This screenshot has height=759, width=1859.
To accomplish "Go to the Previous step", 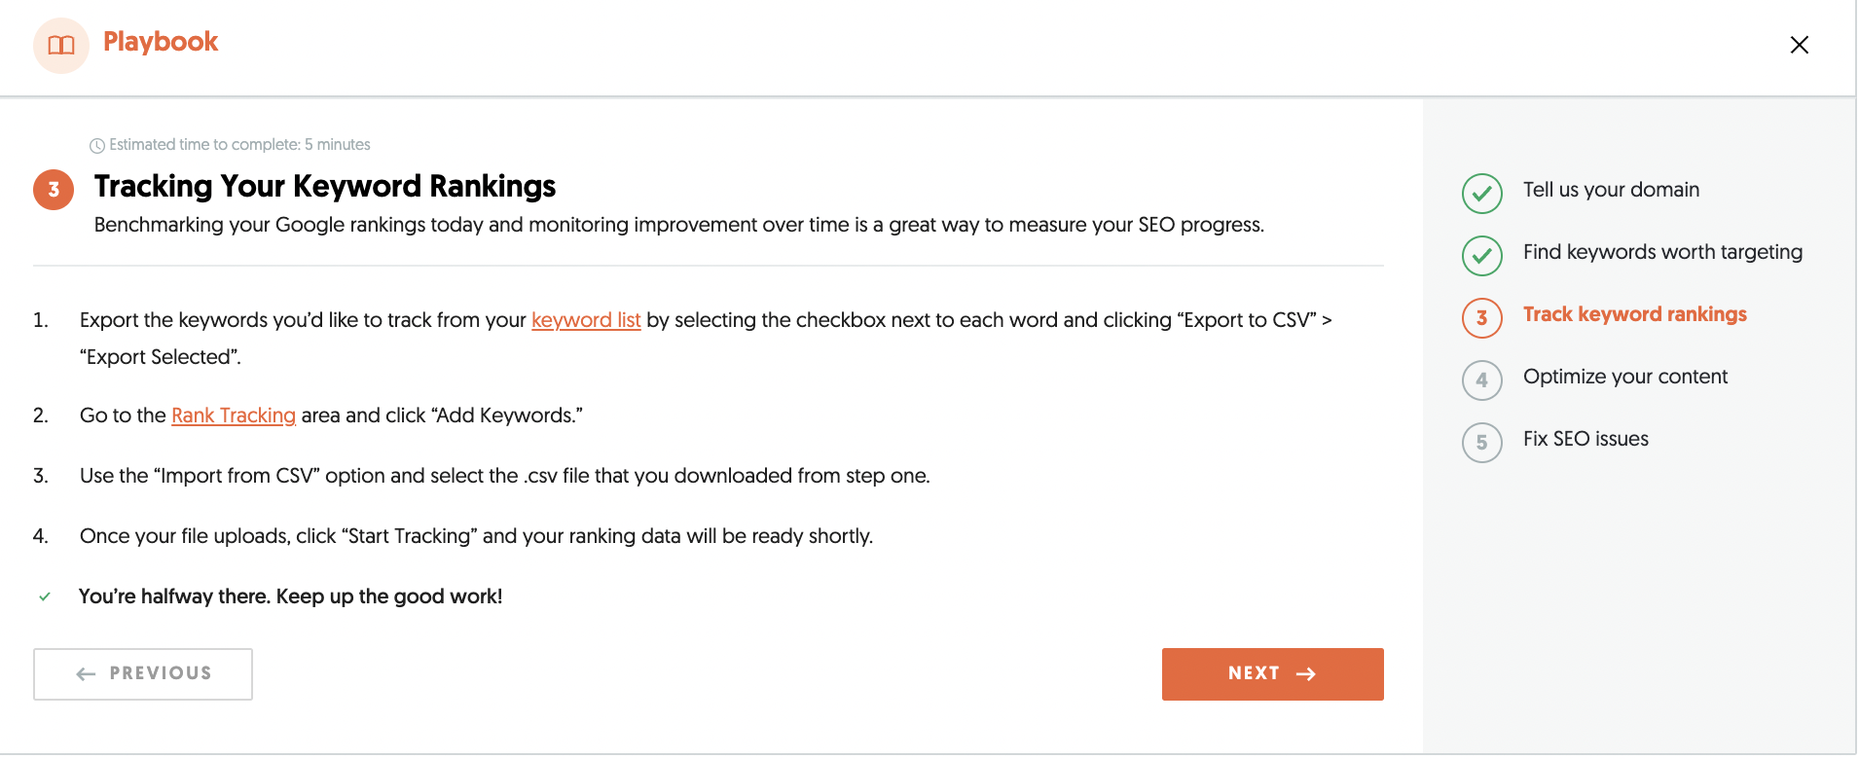I will pyautogui.click(x=143, y=673).
